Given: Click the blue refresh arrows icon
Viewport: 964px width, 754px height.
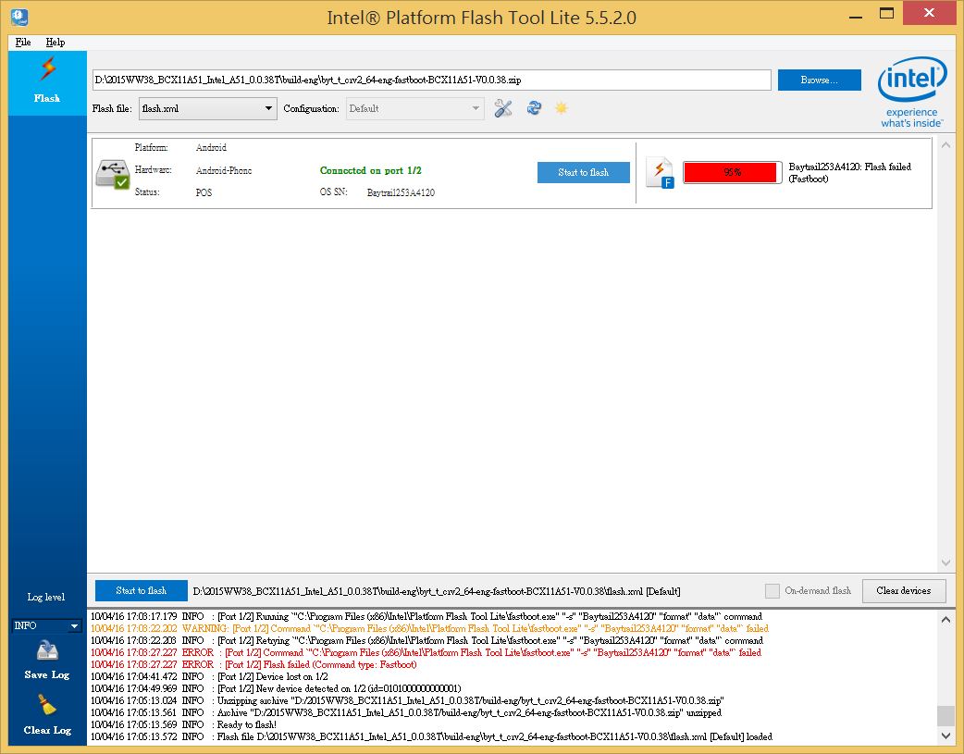Looking at the screenshot, I should pyautogui.click(x=534, y=109).
